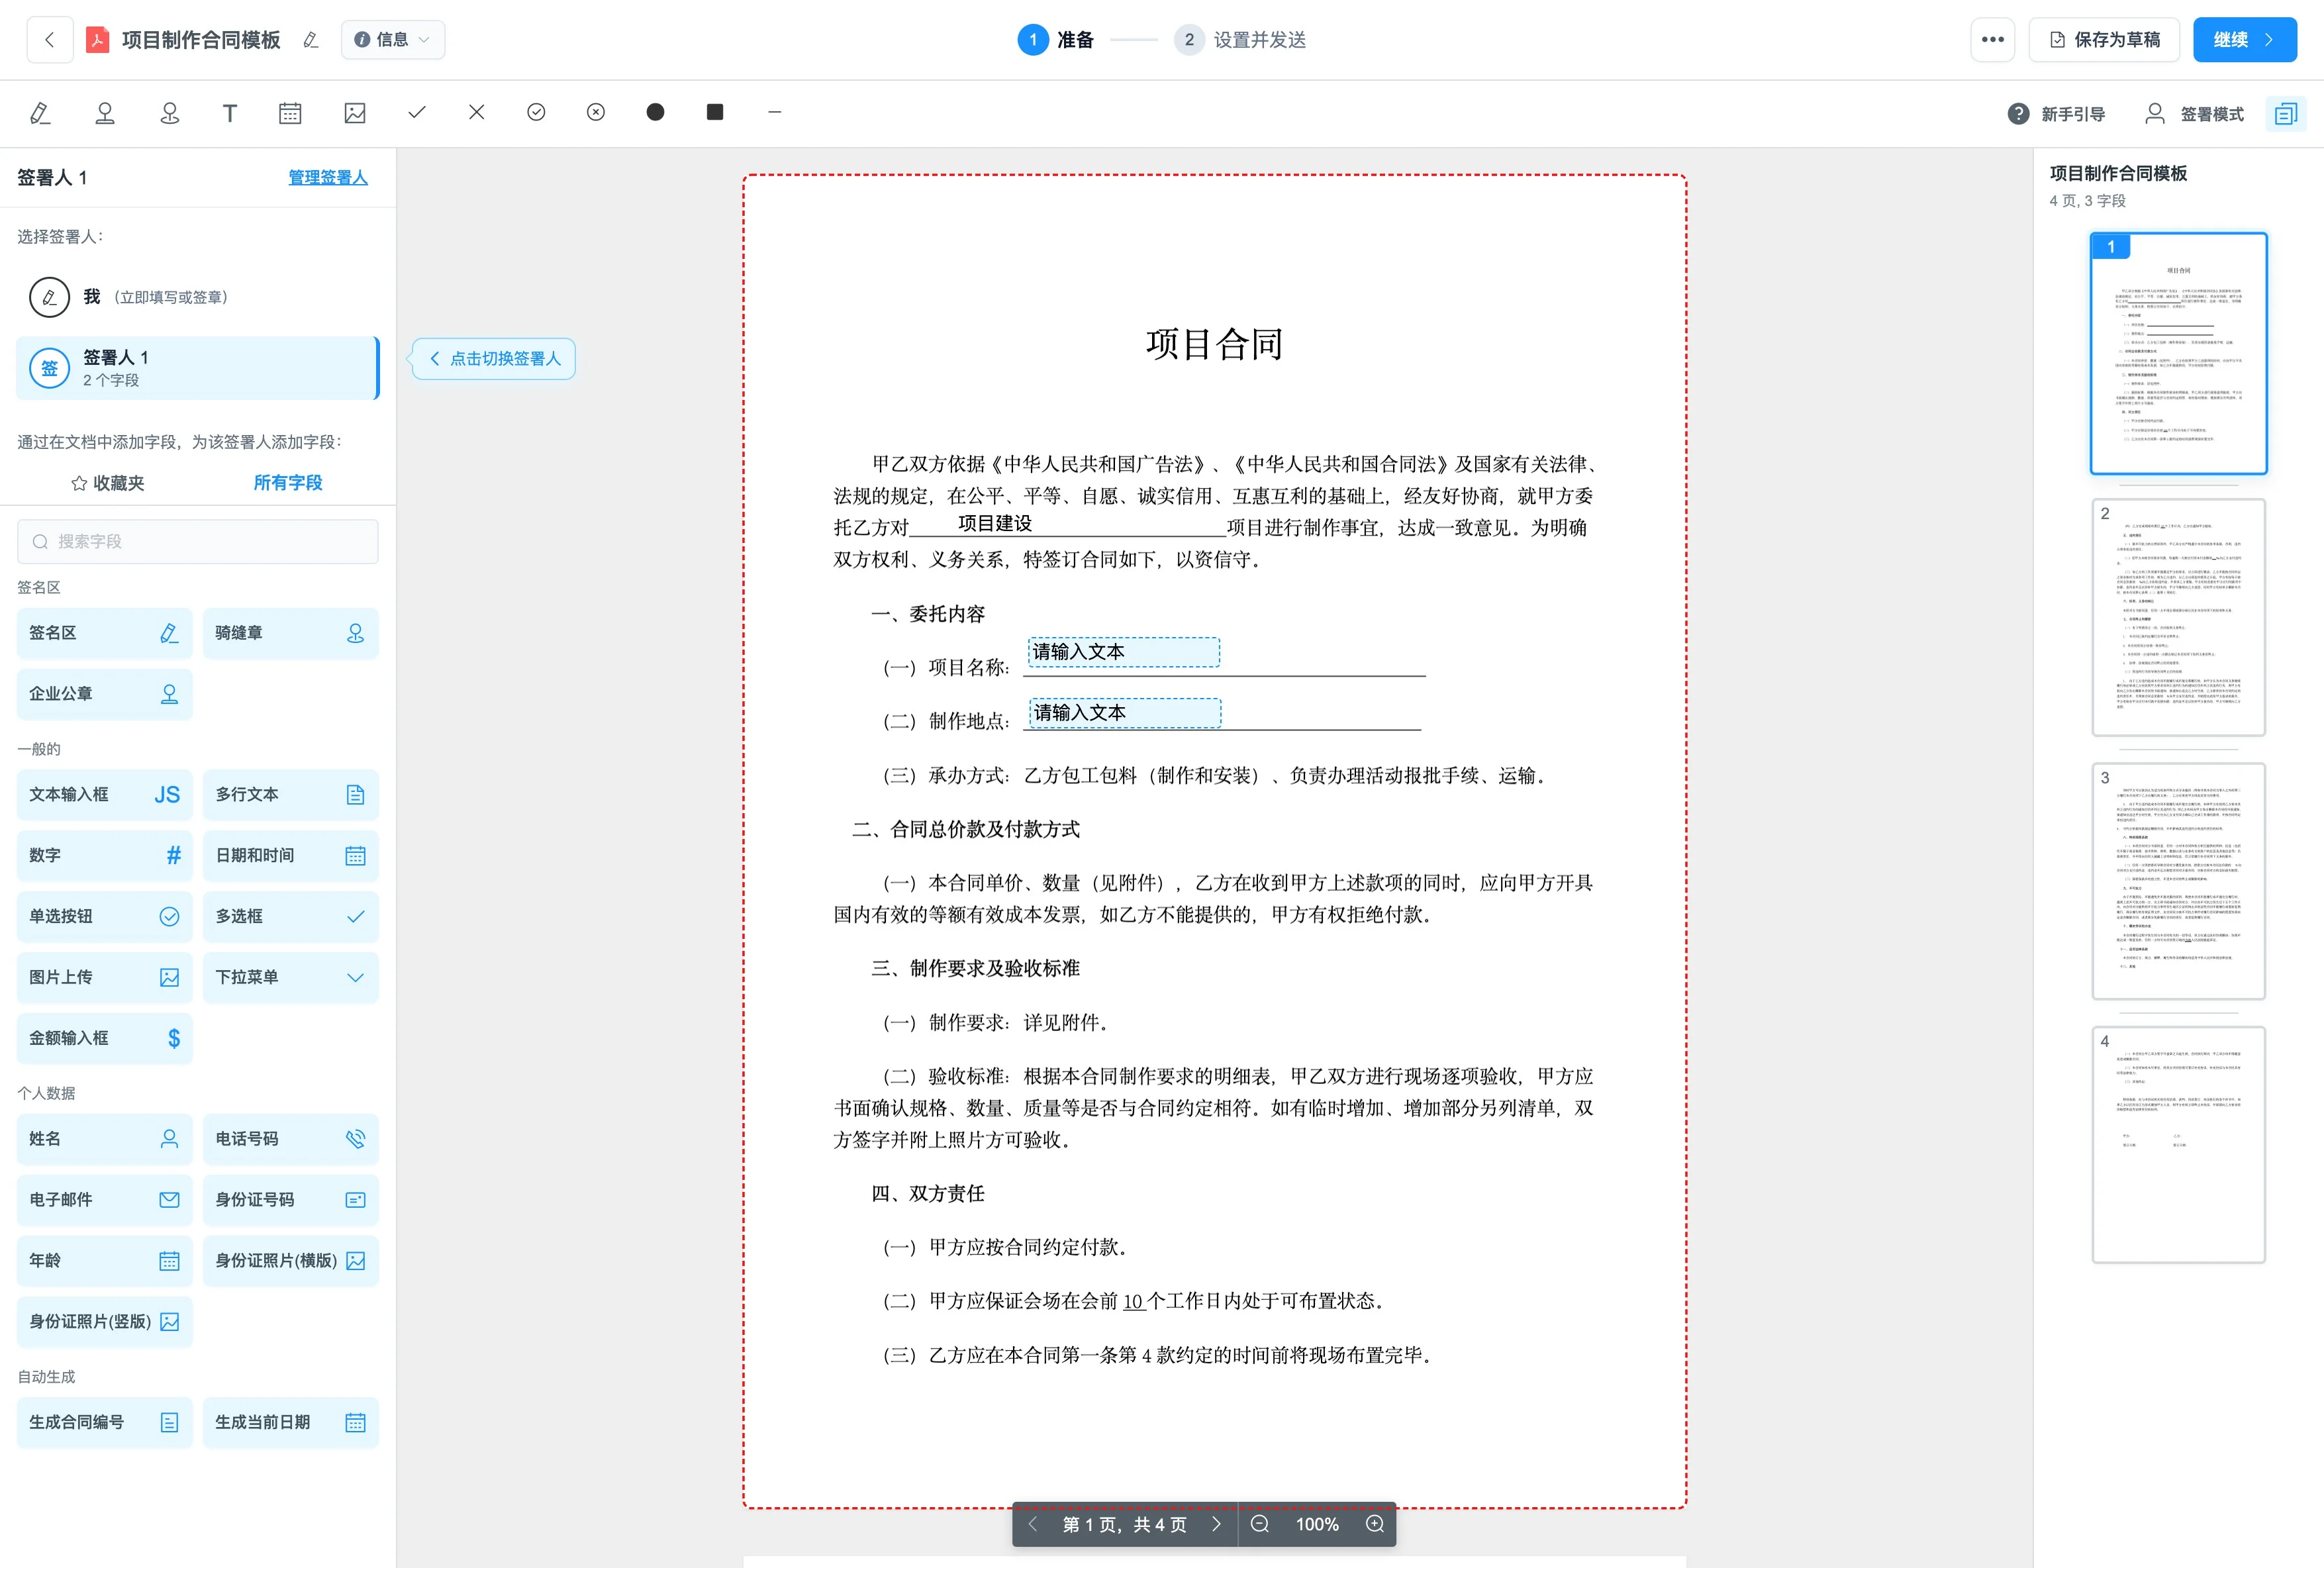Open page 3 thumbnail
The image size is (2324, 1572).
(x=2179, y=882)
